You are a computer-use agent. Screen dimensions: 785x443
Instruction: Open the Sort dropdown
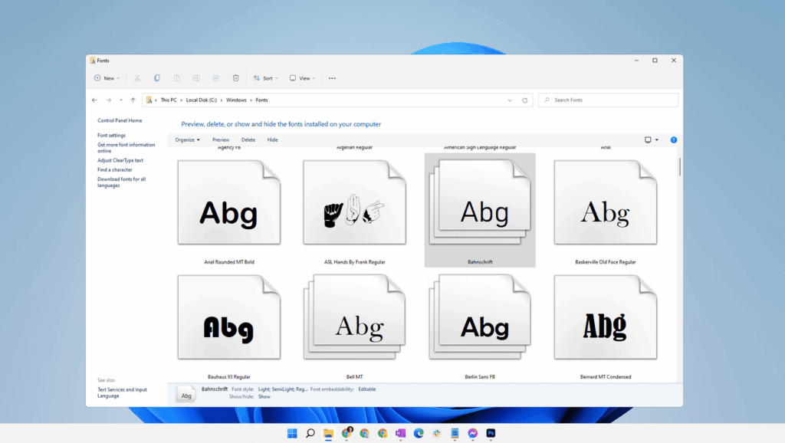[x=266, y=77]
